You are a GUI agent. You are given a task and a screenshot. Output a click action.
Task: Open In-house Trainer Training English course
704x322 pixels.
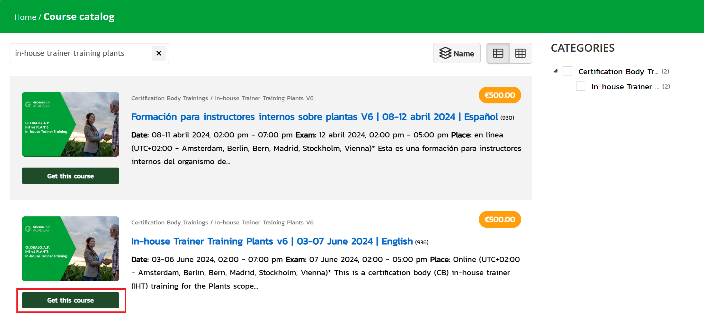click(x=272, y=241)
